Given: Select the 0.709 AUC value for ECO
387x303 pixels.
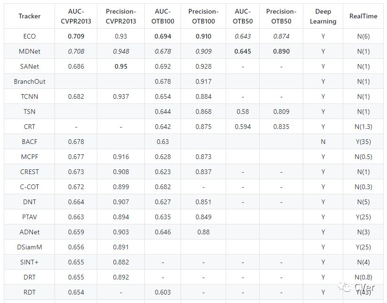Looking at the screenshot, I should click(x=76, y=36).
